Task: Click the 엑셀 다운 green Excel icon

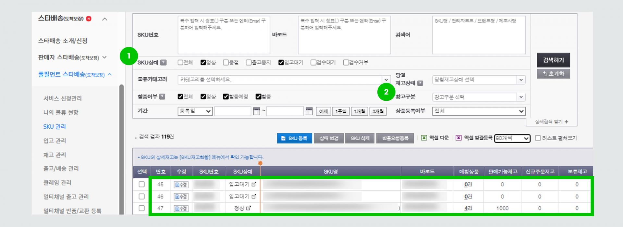Action: point(424,138)
